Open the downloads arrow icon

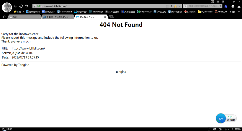click(239, 6)
